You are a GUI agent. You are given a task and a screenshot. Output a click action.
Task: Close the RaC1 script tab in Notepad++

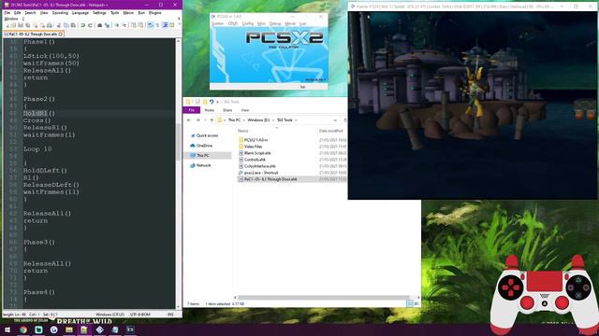(61, 35)
